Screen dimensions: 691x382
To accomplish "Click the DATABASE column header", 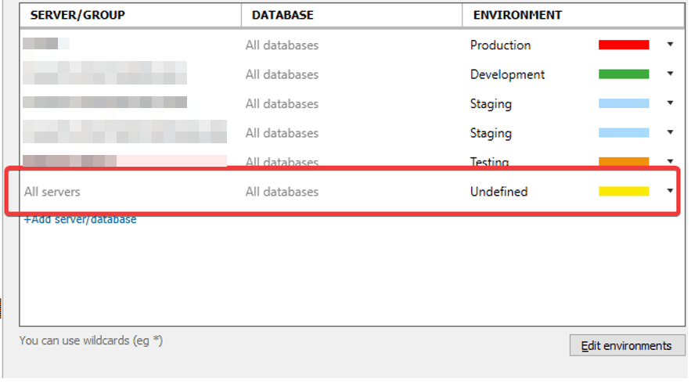I will 351,15.
